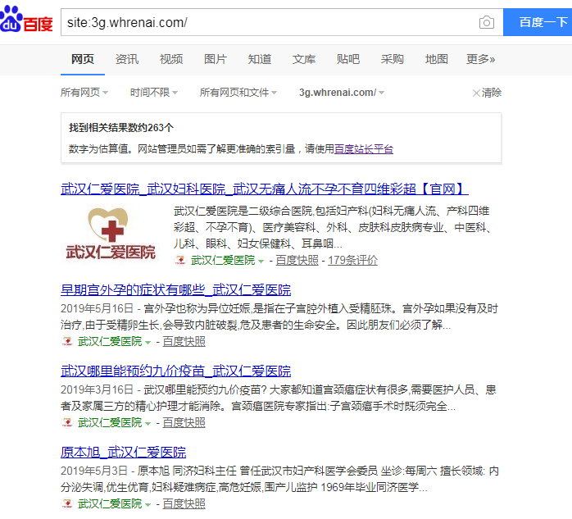Open the 图片 tab
The height and width of the screenshot is (519, 572).
click(216, 59)
